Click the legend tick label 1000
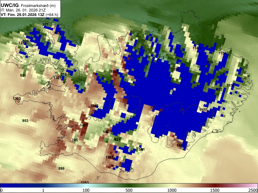Viewport: 258px width, 193px height. (x=172, y=190)
